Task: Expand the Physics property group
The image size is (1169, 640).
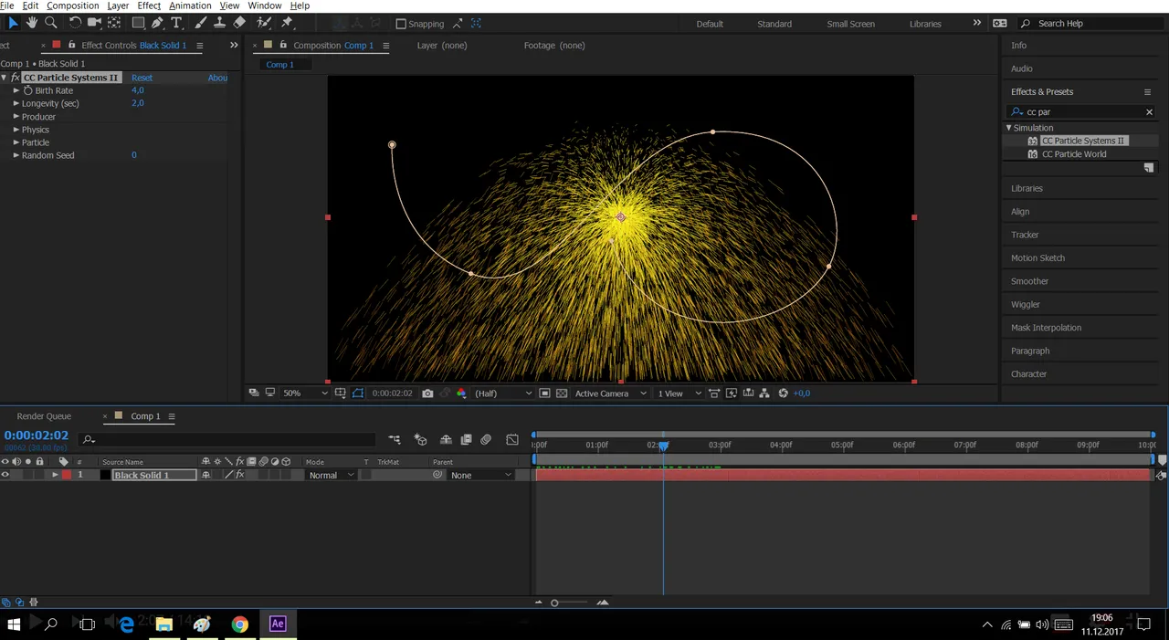Action: click(x=16, y=130)
